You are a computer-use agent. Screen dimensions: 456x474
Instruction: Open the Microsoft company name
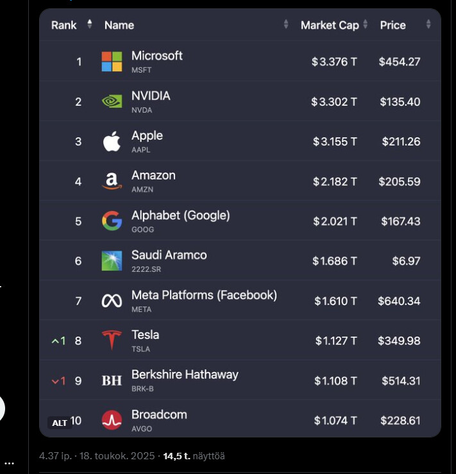(x=157, y=56)
